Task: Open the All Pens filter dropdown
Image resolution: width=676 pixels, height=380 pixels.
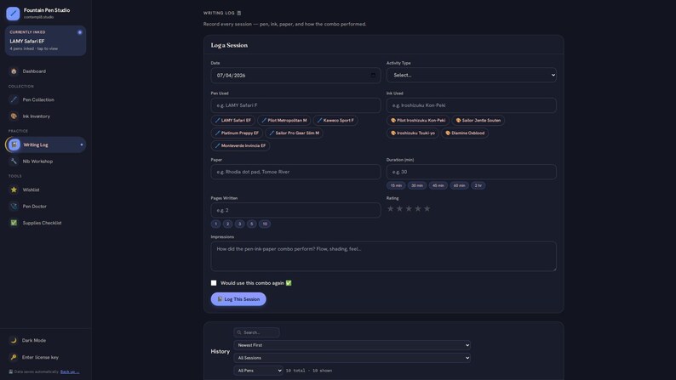Action: click(x=258, y=371)
